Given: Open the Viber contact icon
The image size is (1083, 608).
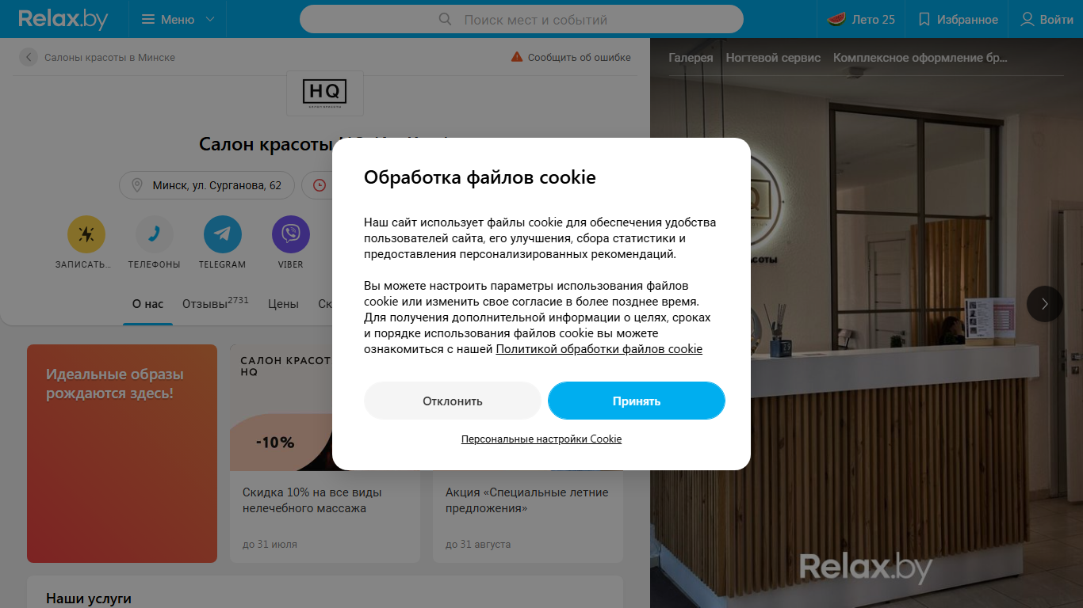Looking at the screenshot, I should (291, 234).
